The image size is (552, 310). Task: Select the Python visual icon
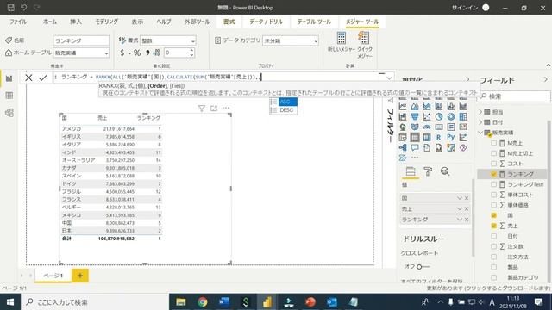[450, 138]
